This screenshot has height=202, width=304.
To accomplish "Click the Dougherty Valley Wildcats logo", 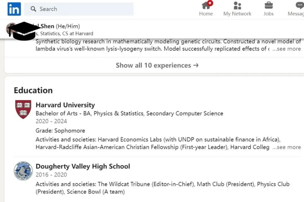I will pyautogui.click(x=23, y=171).
